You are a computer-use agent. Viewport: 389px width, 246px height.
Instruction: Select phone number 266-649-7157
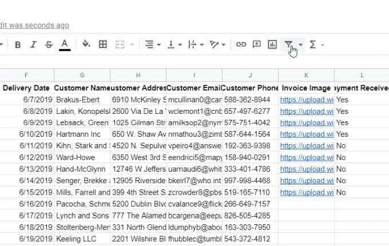(251, 204)
